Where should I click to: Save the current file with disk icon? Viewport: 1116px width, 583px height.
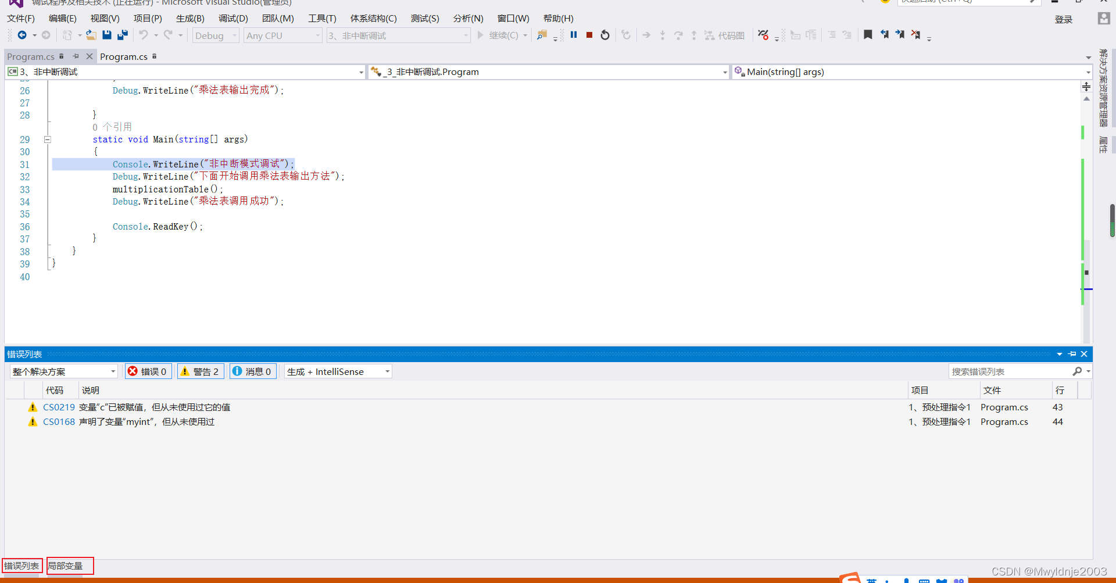pyautogui.click(x=107, y=35)
